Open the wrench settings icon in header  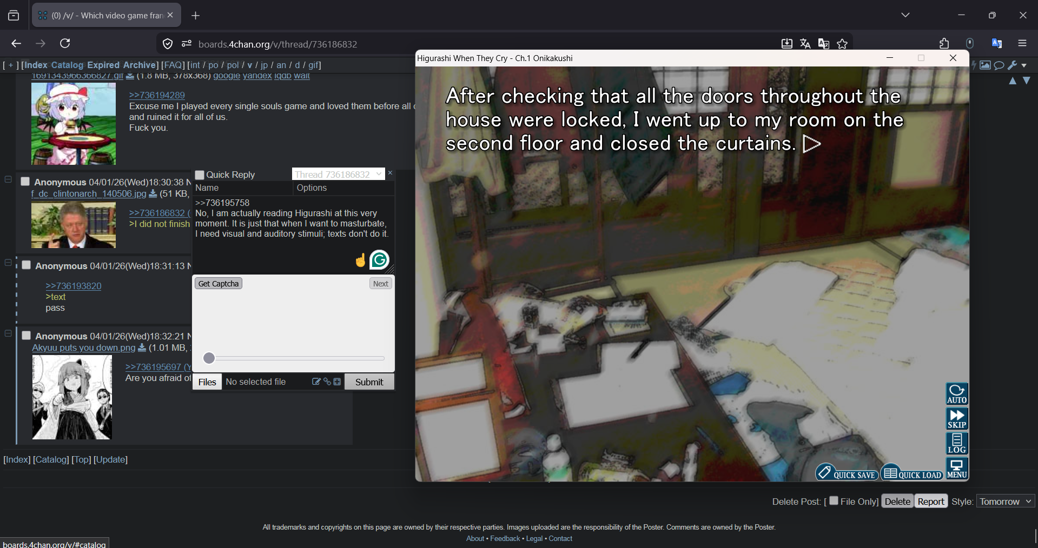coord(1013,65)
